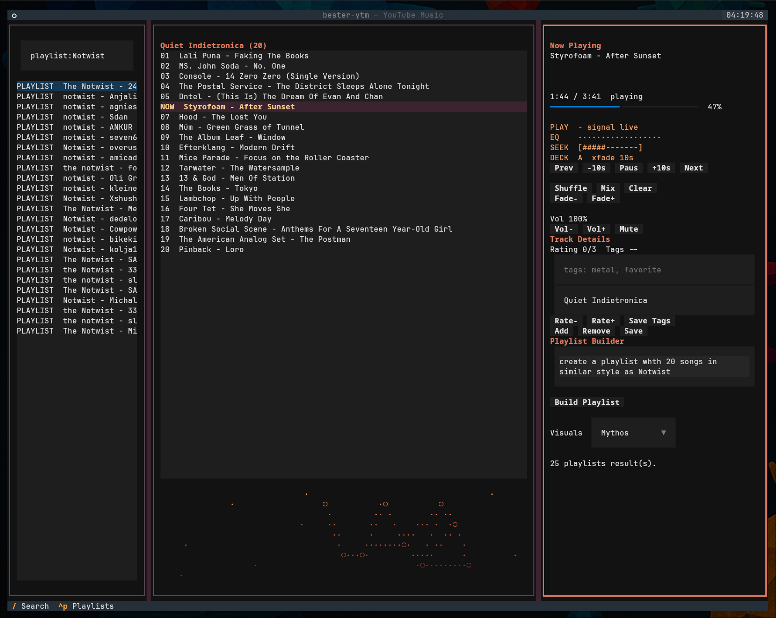776x618 pixels.
Task: Click the EQ dotted line
Action: tap(619, 137)
